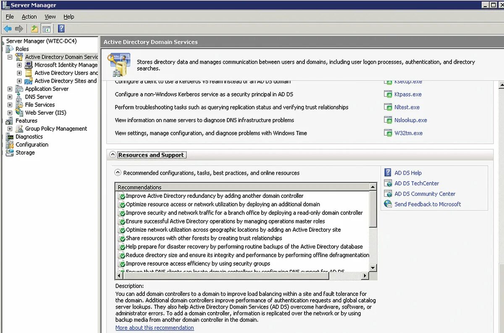Expand the Active Directory Sites node

click(x=19, y=81)
